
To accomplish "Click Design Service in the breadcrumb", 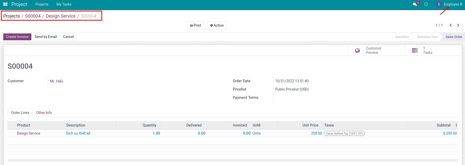I will (61, 16).
